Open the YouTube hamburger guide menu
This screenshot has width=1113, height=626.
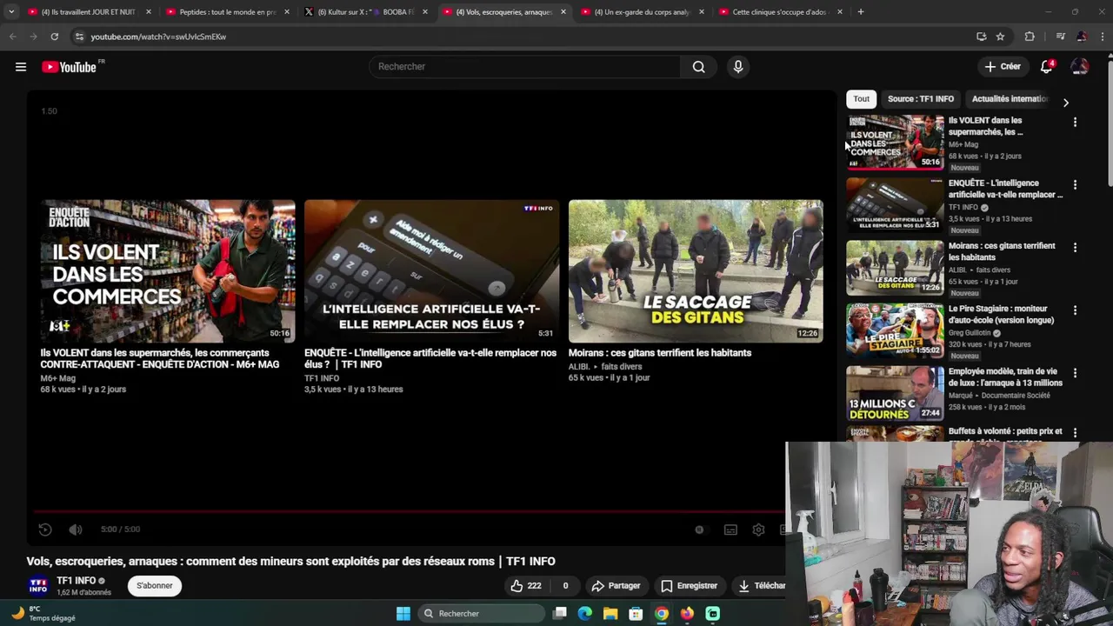(21, 67)
